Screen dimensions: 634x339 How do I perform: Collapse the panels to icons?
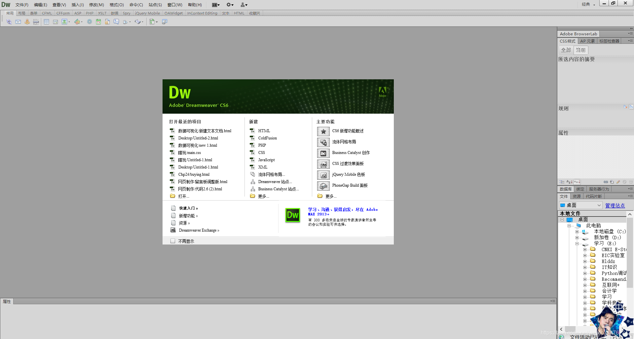pyautogui.click(x=631, y=29)
